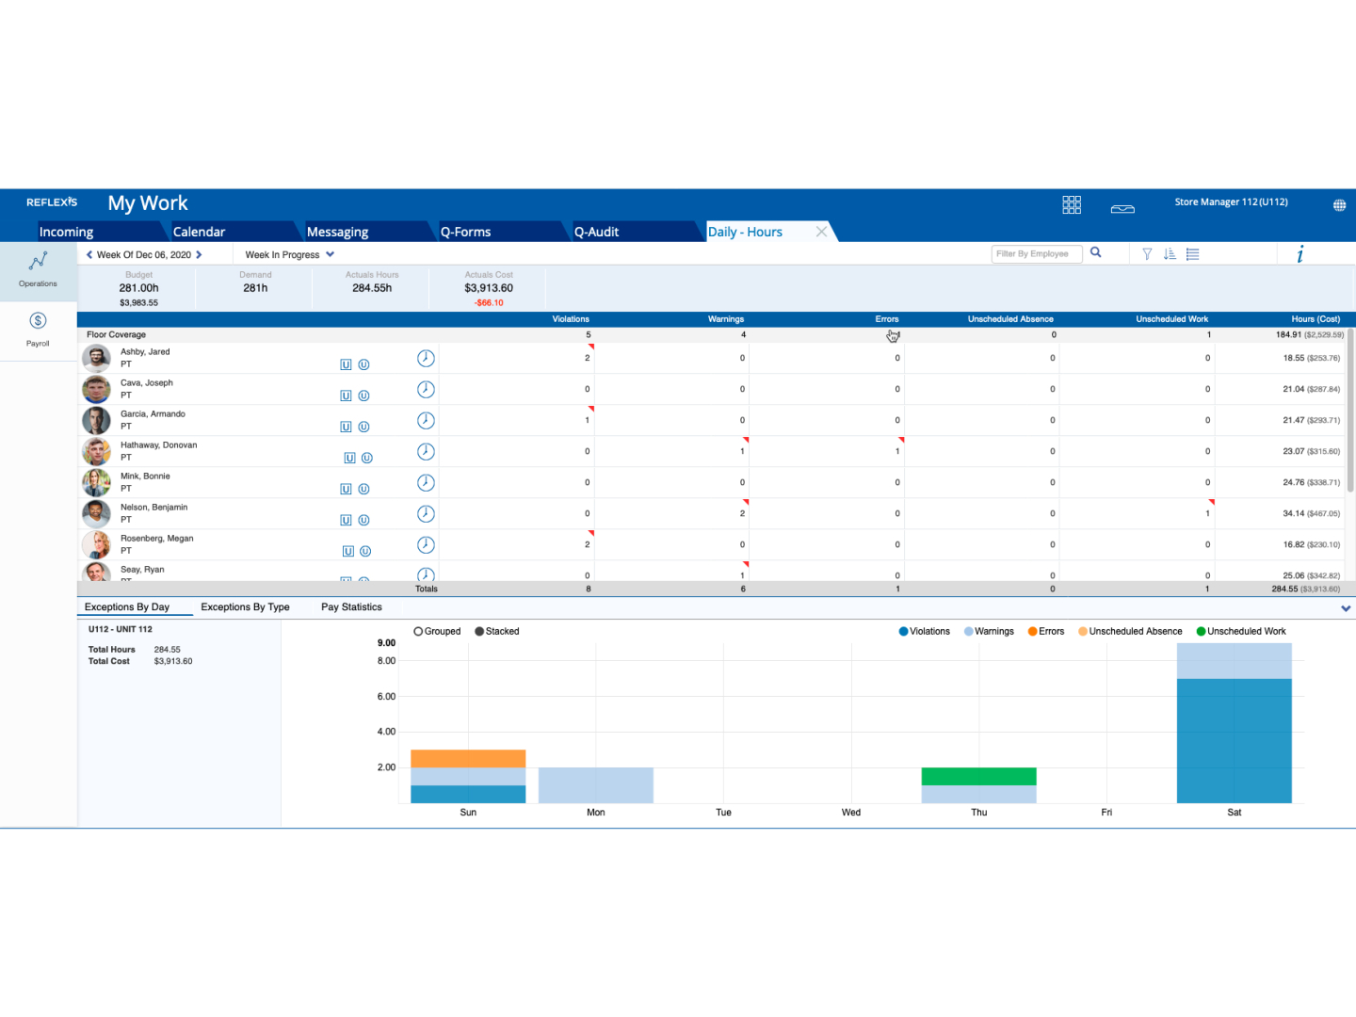The image size is (1356, 1017).
Task: Click the globe icon in the header
Action: pos(1339,205)
